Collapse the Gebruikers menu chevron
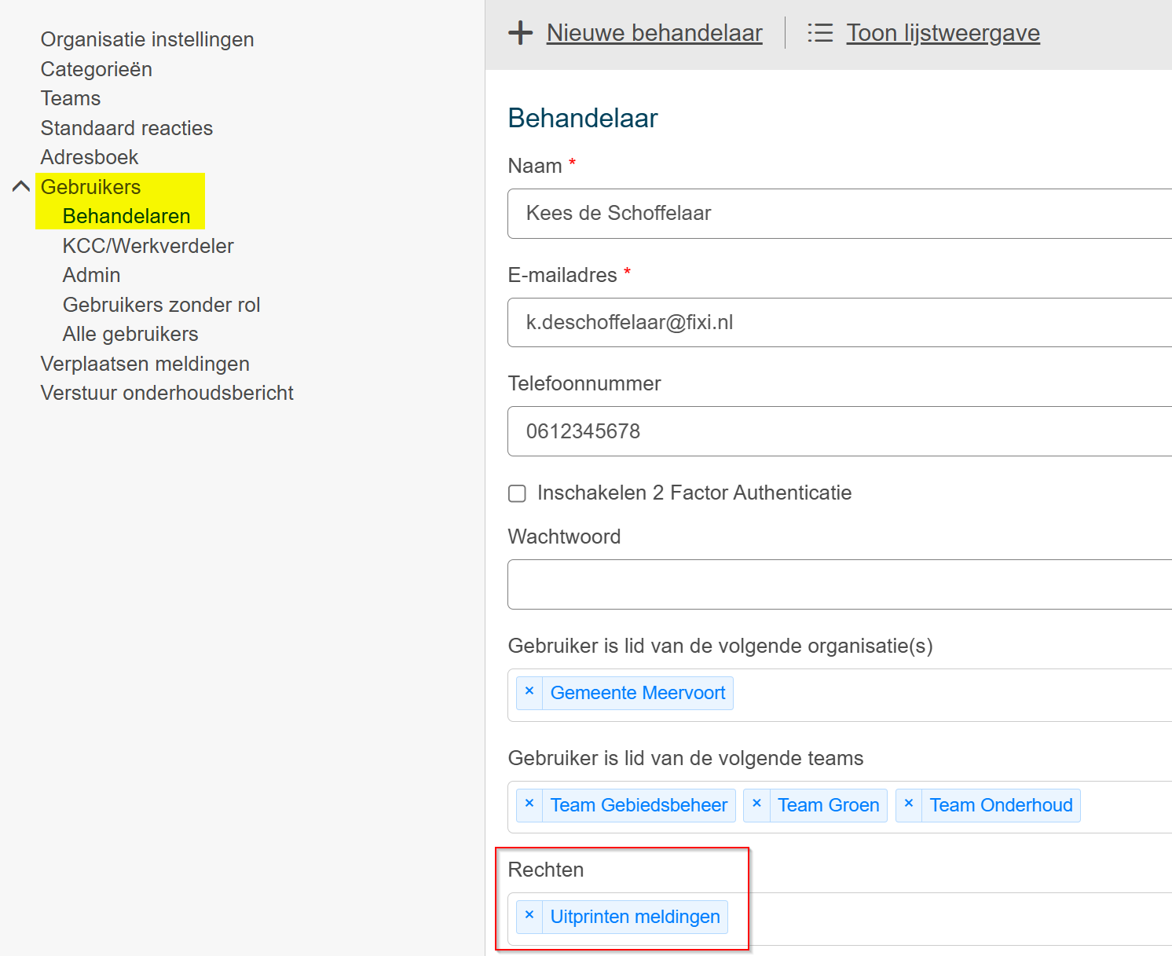This screenshot has height=956, width=1172. tap(21, 187)
